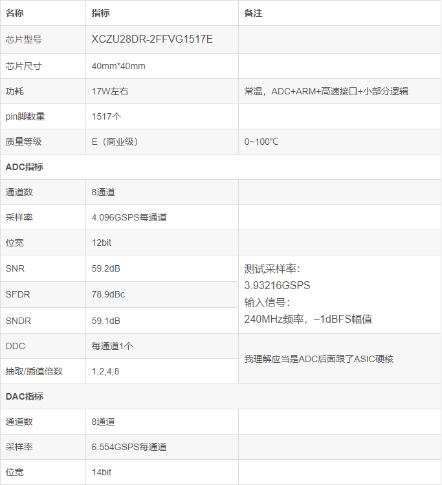Click the 测试采样率 remark line
Screen dimensions: 442x485
tap(272, 269)
